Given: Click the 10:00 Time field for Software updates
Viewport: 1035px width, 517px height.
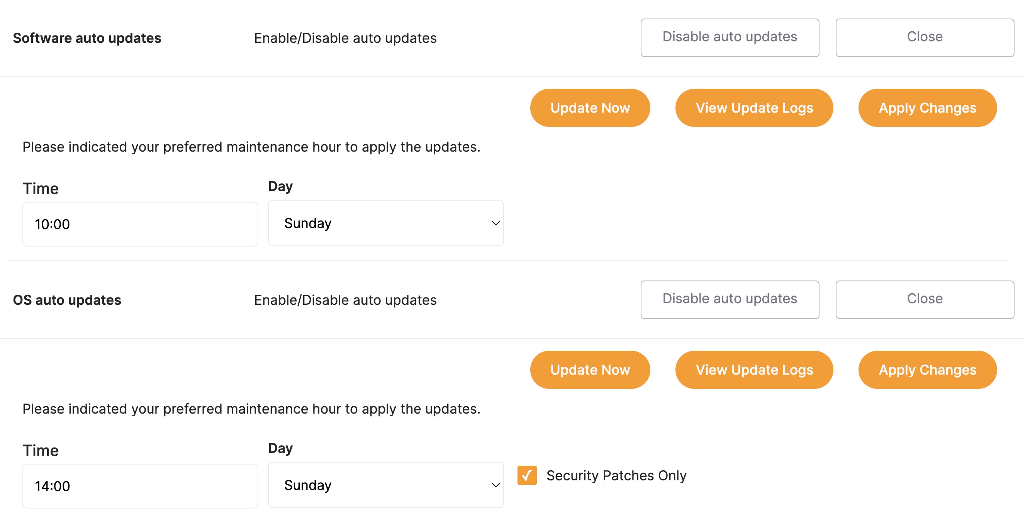Looking at the screenshot, I should click(140, 223).
